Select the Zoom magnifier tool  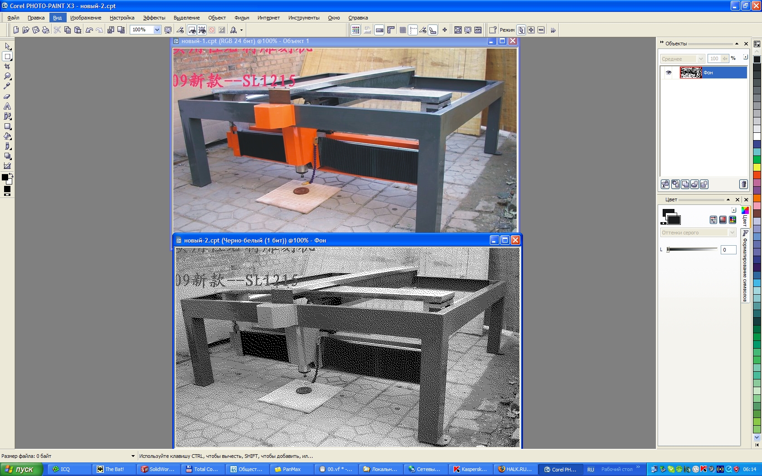click(x=7, y=76)
